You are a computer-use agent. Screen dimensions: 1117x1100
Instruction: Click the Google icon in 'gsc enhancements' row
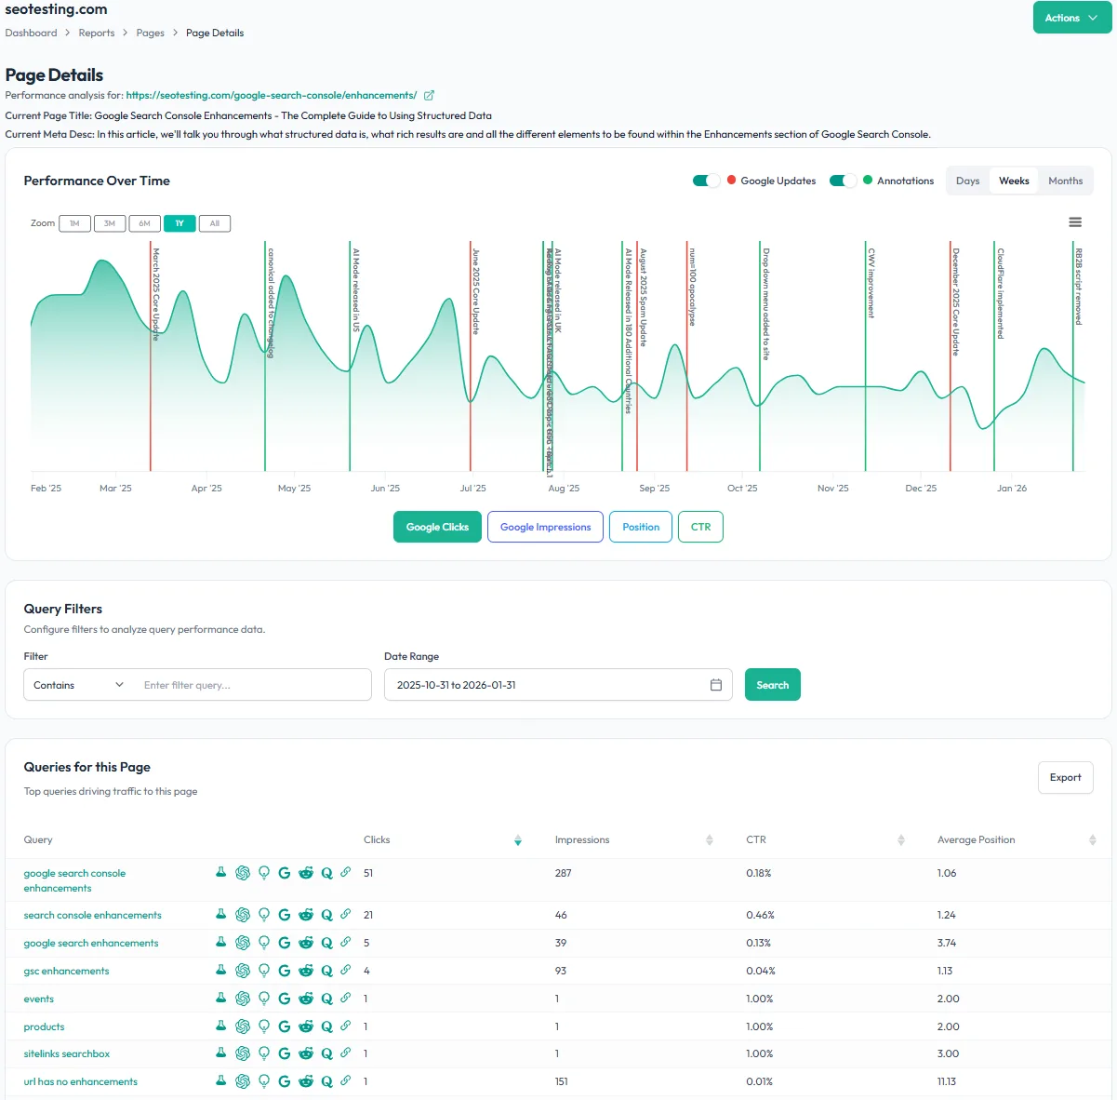(x=285, y=971)
